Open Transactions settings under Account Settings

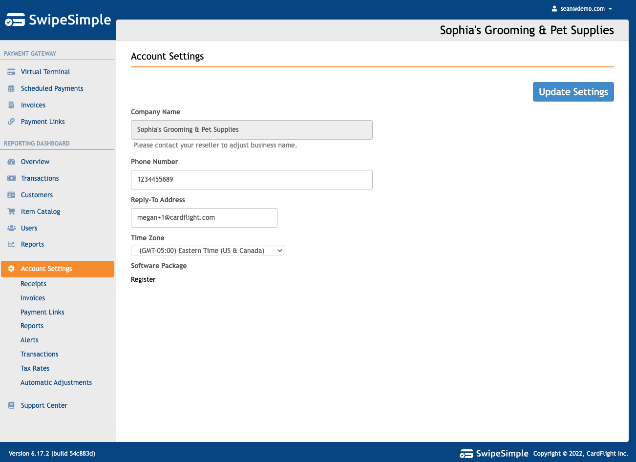click(x=40, y=354)
